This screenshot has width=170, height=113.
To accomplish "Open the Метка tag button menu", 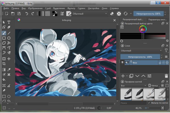I will coord(154,86).
